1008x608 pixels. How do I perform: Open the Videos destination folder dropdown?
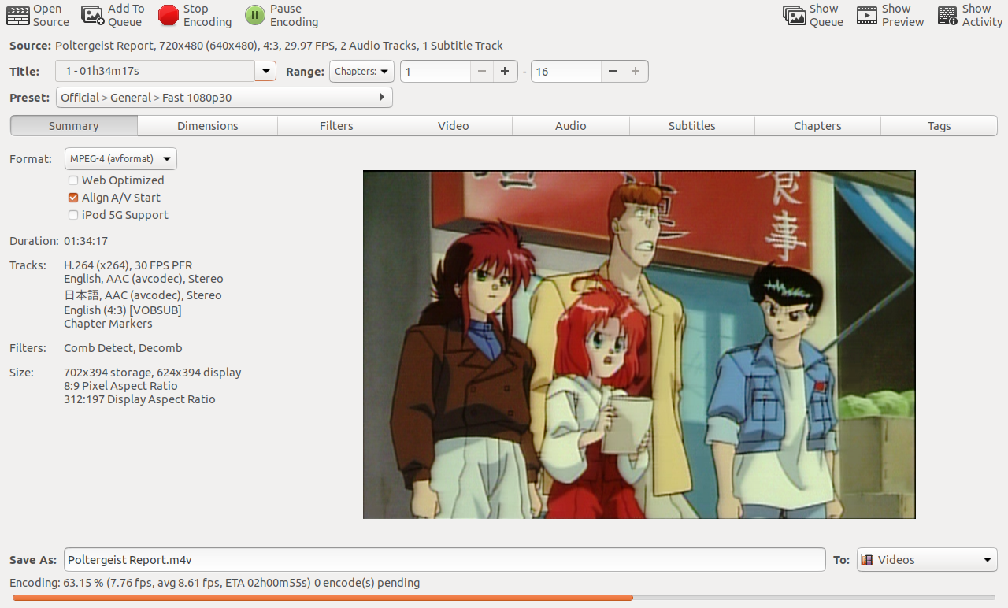pyautogui.click(x=926, y=560)
